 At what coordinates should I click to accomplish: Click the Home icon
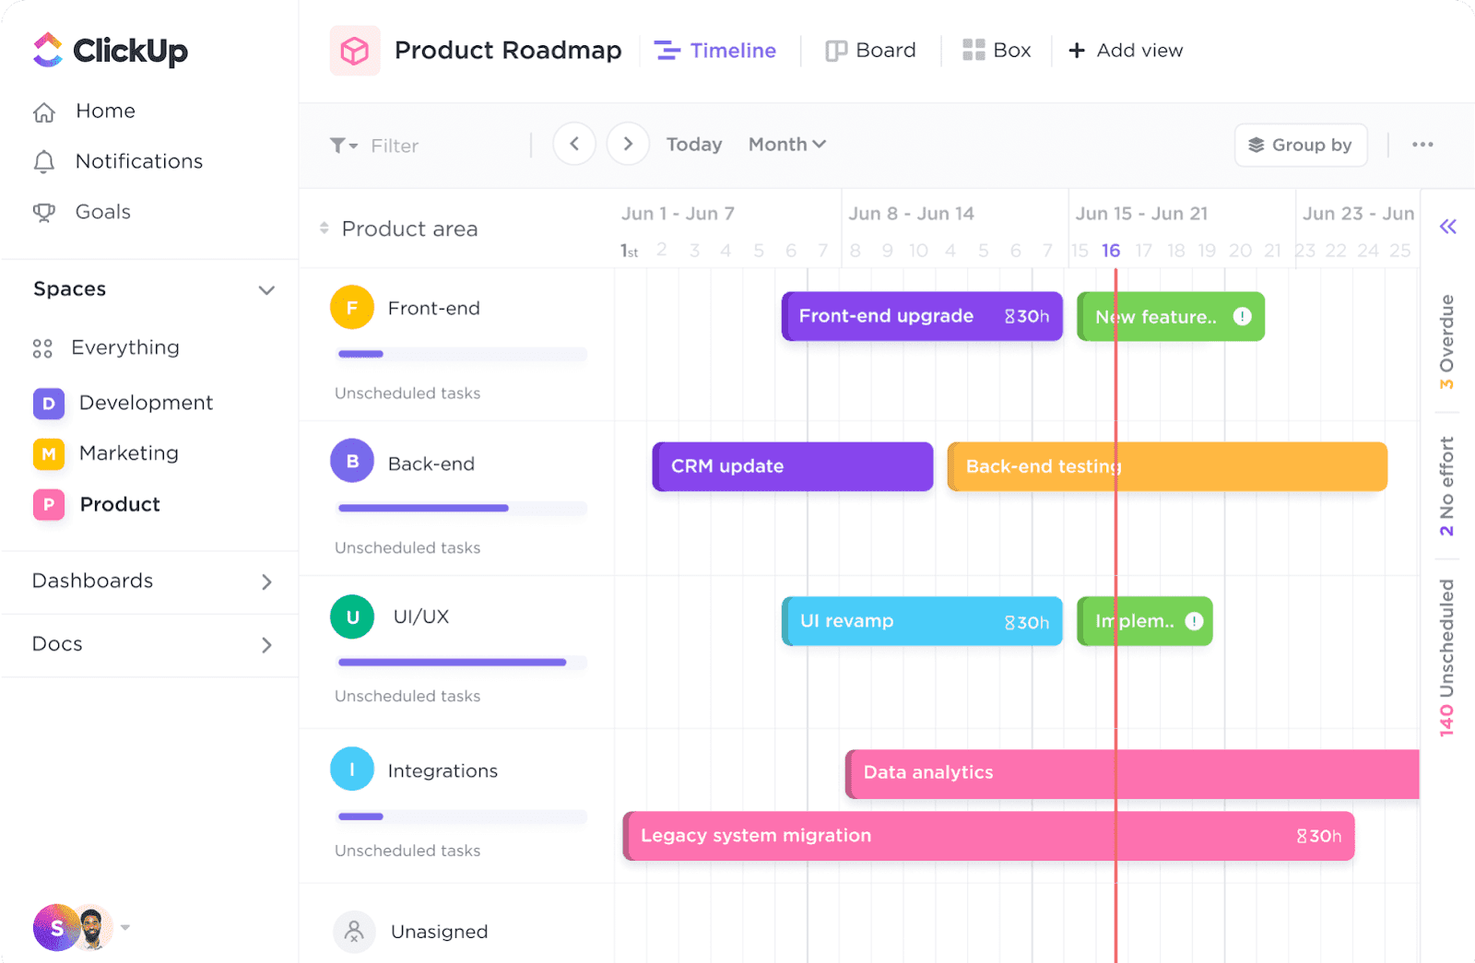pyautogui.click(x=44, y=111)
